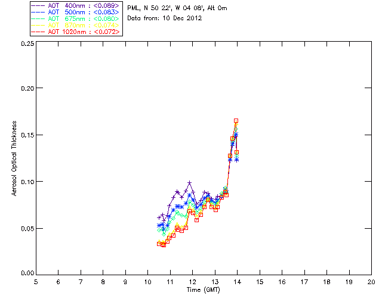This screenshot has height=305, width=382.
Task: Click the x-axis tick label 10
Action: coord(147,282)
